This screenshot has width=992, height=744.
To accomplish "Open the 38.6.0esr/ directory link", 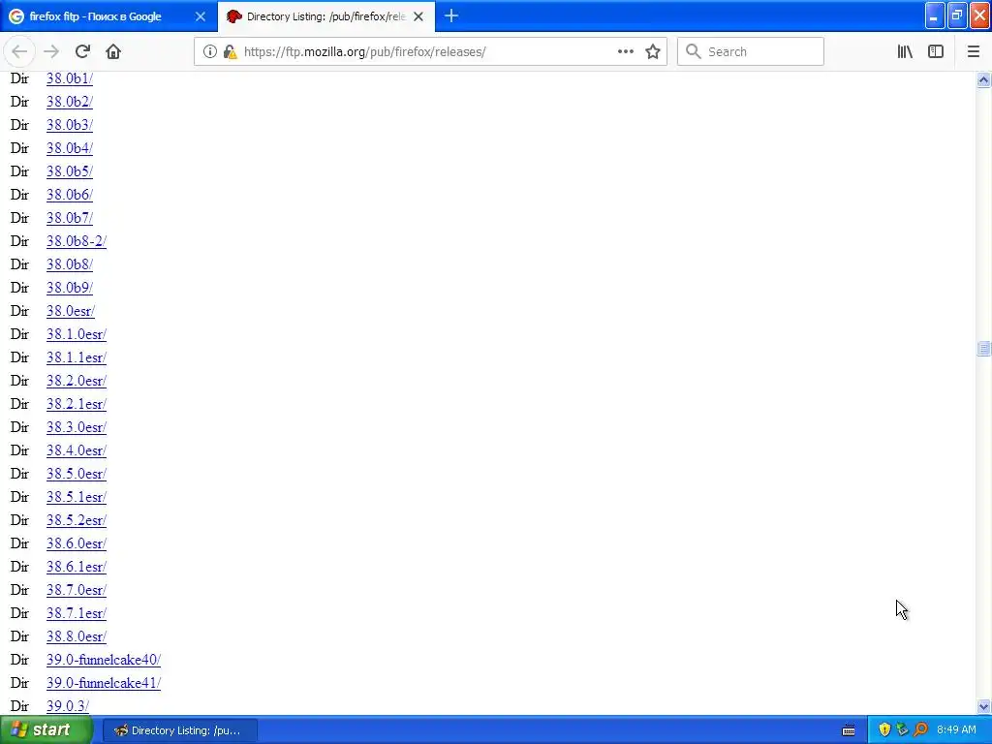I will point(77,544).
